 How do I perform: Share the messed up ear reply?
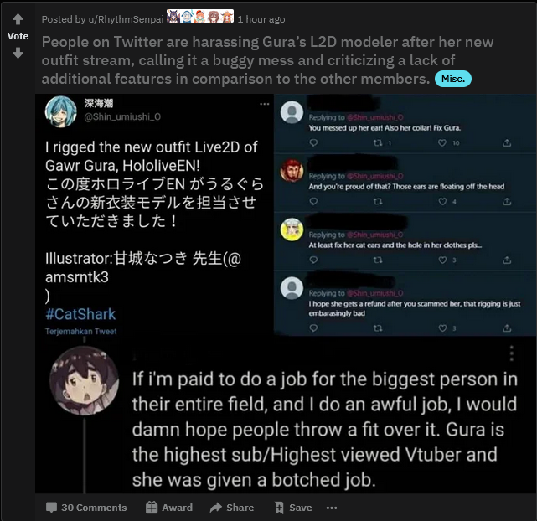pyautogui.click(x=507, y=142)
